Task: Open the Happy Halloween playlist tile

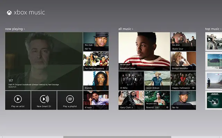Action: pyautogui.click(x=183, y=81)
